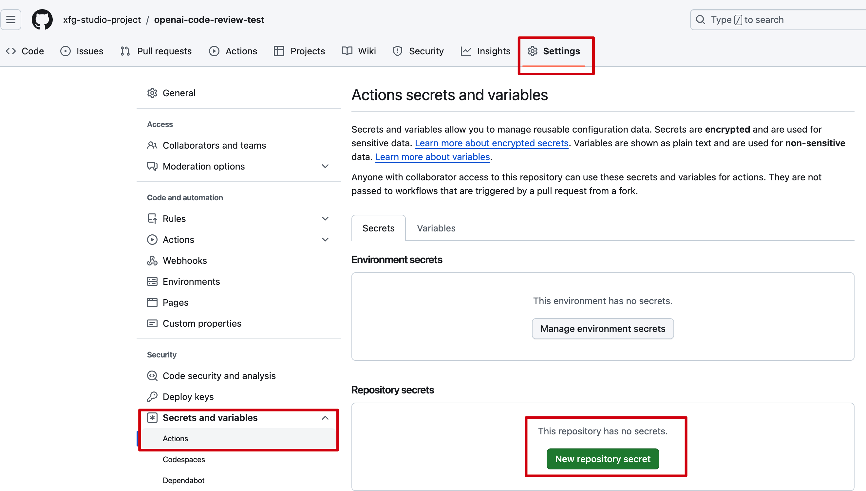The height and width of the screenshot is (491, 866).
Task: Switch to the Variables tab
Action: 436,228
